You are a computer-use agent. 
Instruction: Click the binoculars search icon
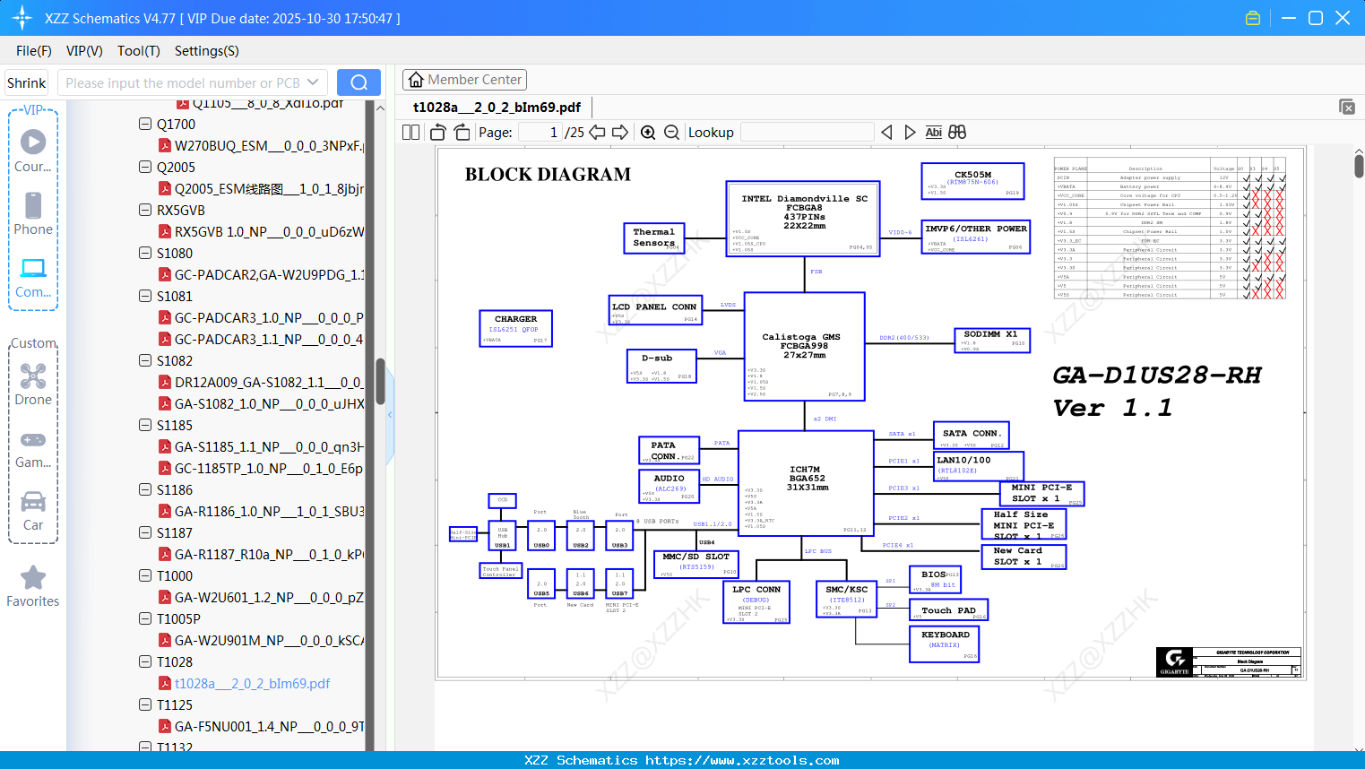point(957,132)
